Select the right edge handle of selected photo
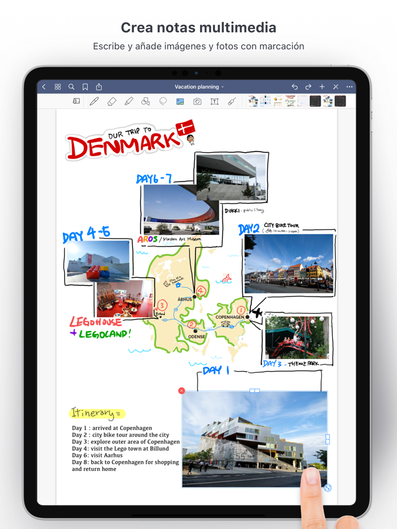 pos(327,439)
